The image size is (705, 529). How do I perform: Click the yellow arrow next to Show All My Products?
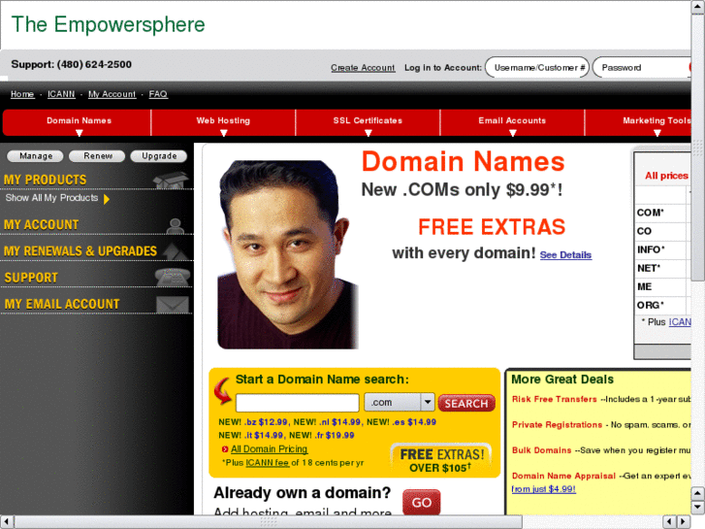coord(107,199)
